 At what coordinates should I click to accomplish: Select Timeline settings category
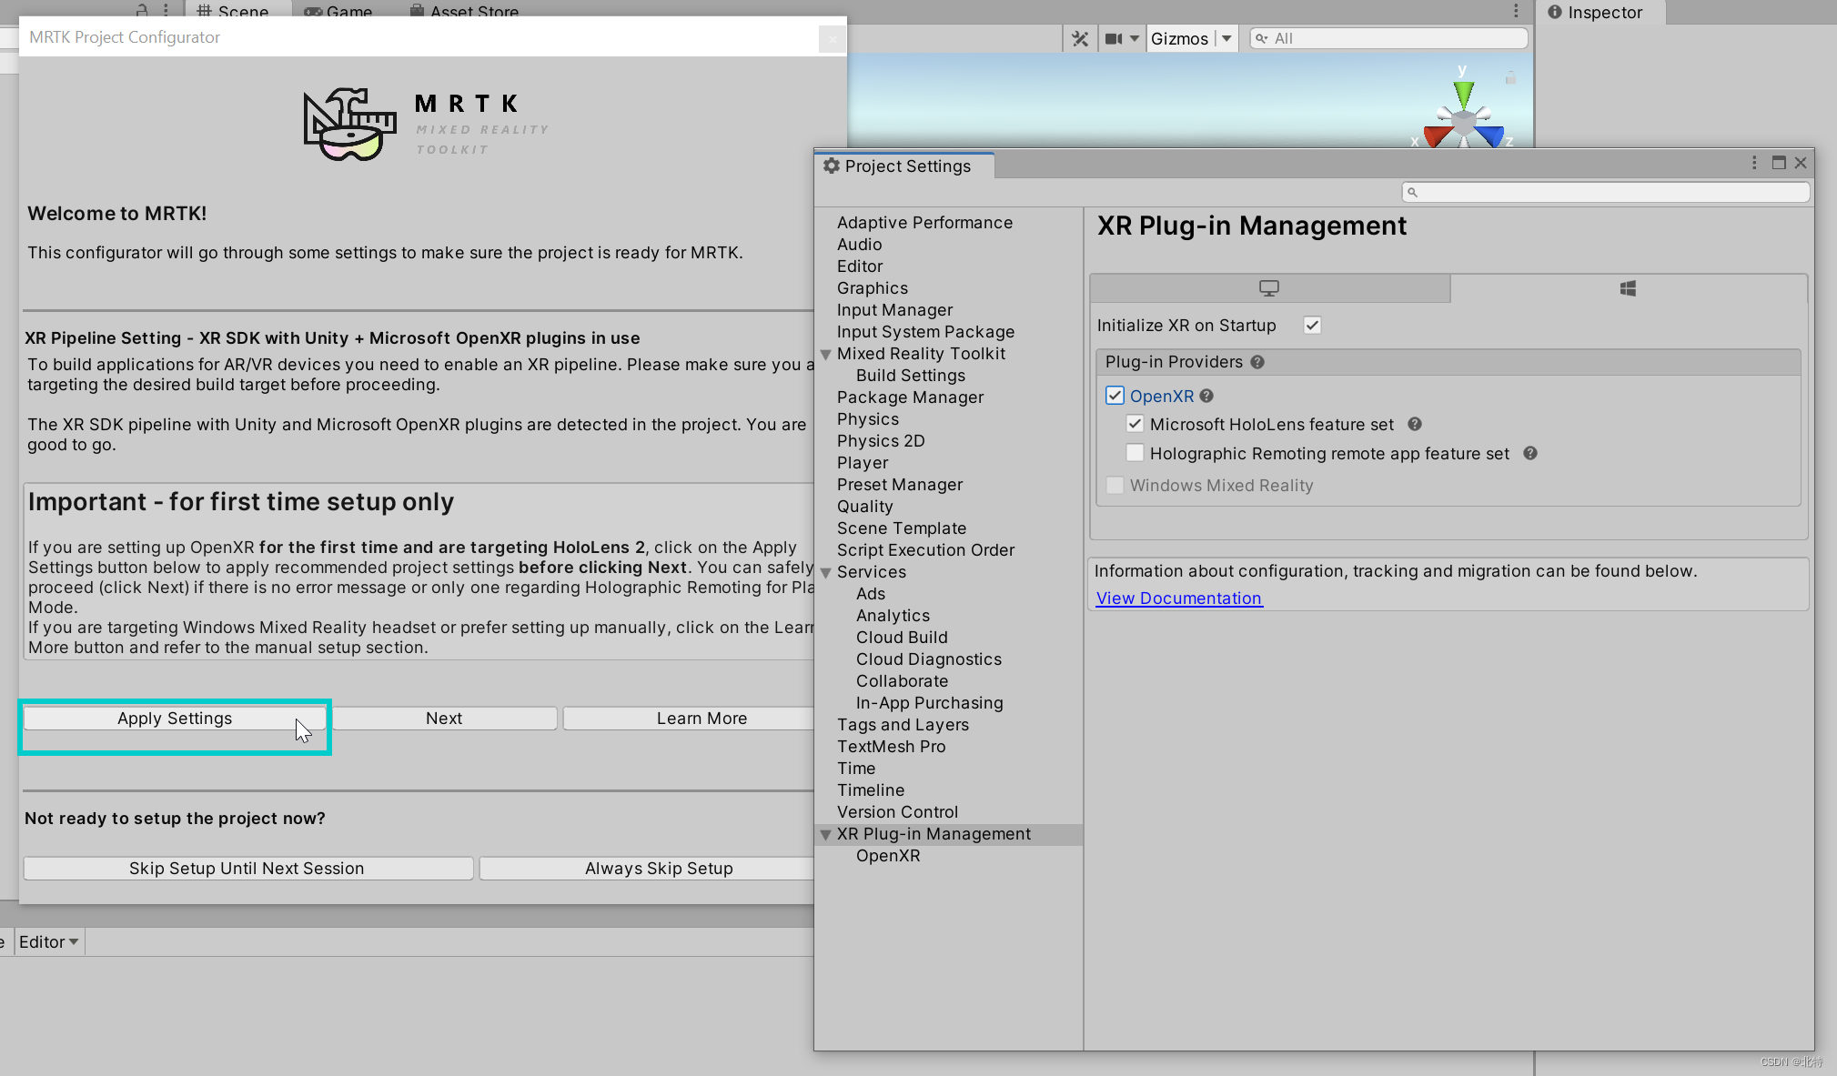pyautogui.click(x=871, y=790)
